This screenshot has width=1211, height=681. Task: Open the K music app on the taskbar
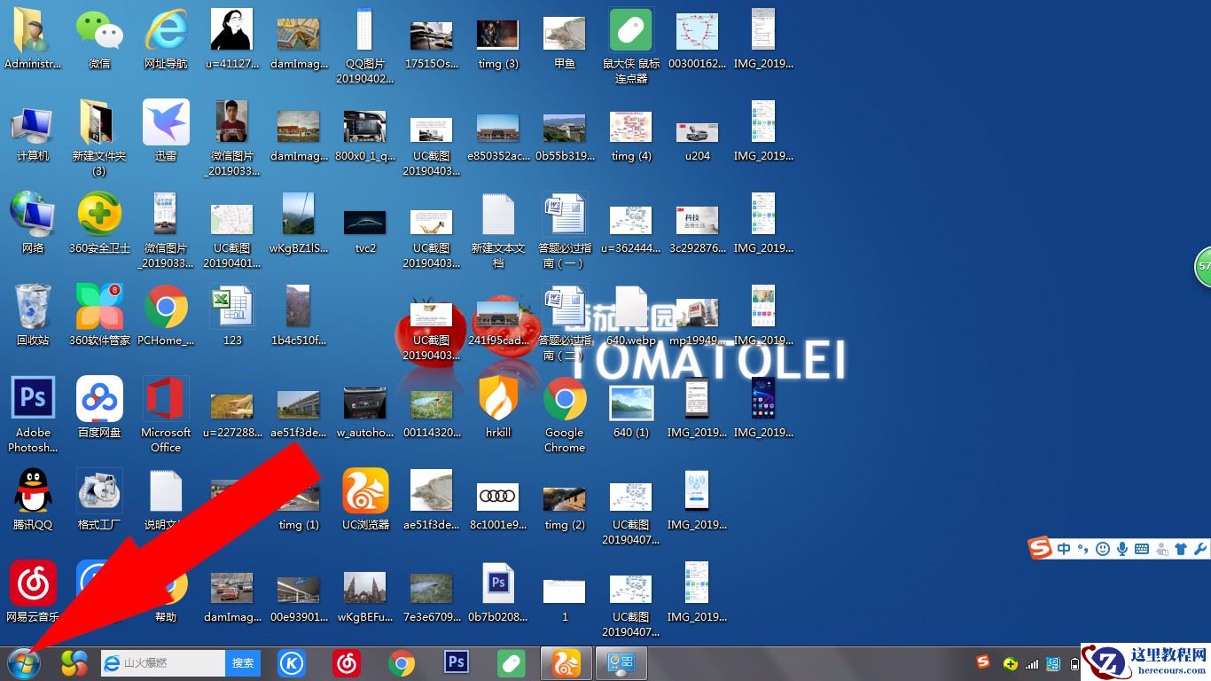click(x=292, y=662)
